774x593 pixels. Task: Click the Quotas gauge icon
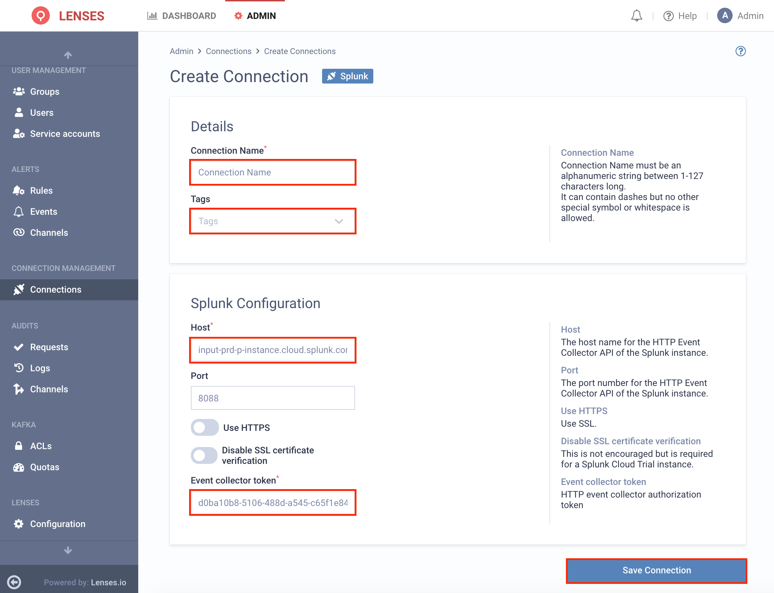(19, 467)
